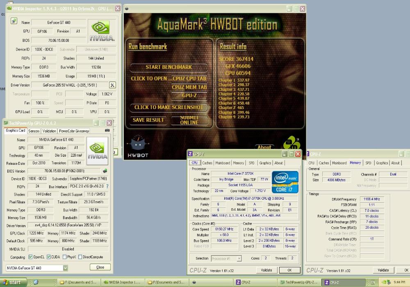Click the Internet Explorer quick launch icon
Viewport: 410px width, 287px height.
pyautogui.click(x=36, y=282)
